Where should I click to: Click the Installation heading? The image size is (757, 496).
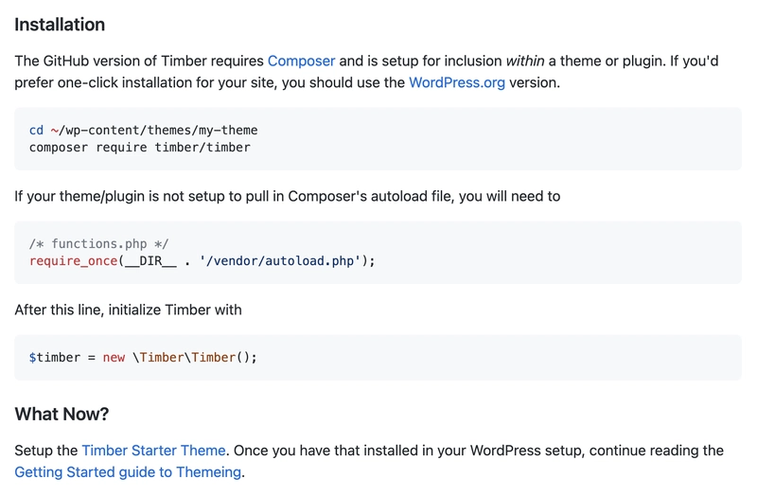[60, 25]
